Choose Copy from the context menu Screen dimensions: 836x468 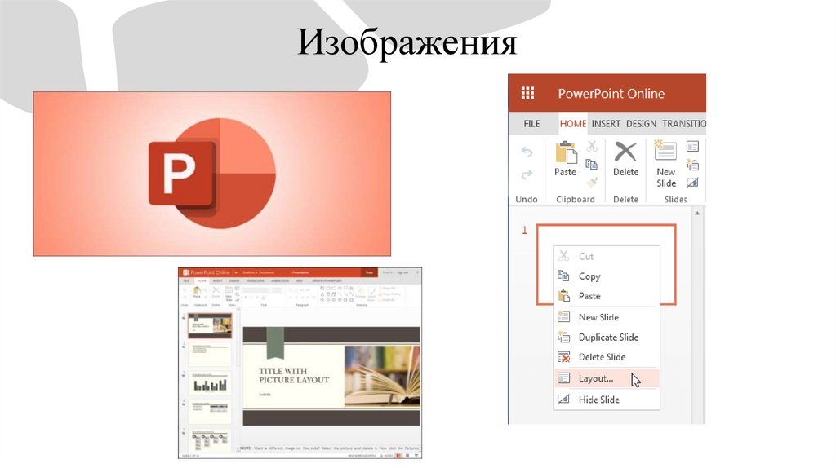[x=607, y=276]
